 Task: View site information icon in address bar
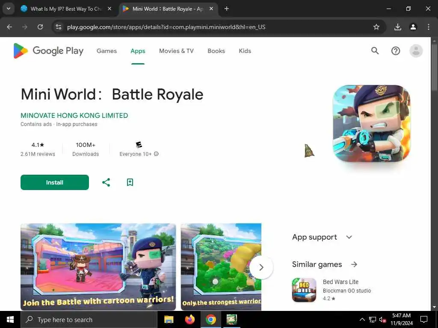58,27
